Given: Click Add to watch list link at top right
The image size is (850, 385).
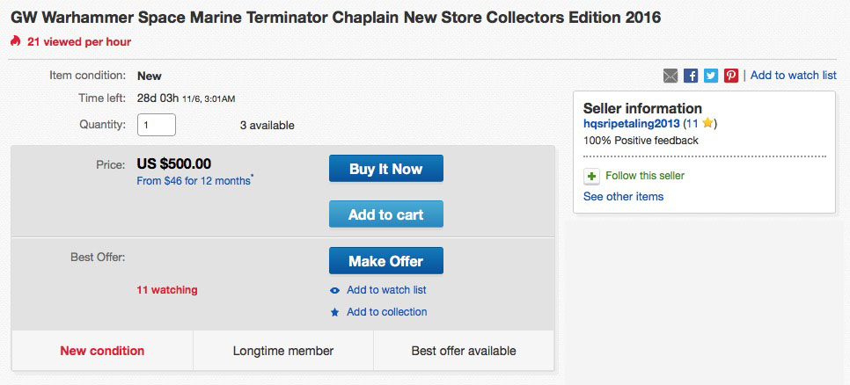Looking at the screenshot, I should (794, 76).
